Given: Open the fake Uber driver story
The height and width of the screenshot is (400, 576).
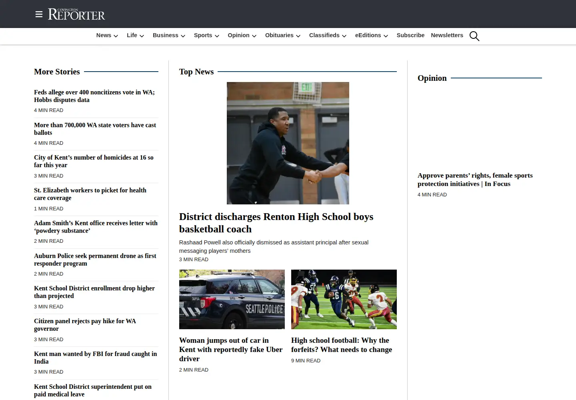Looking at the screenshot, I should pyautogui.click(x=231, y=350).
